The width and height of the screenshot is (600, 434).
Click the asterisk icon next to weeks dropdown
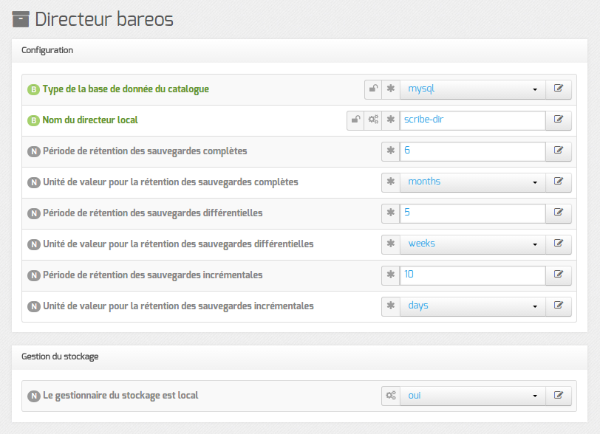(391, 244)
